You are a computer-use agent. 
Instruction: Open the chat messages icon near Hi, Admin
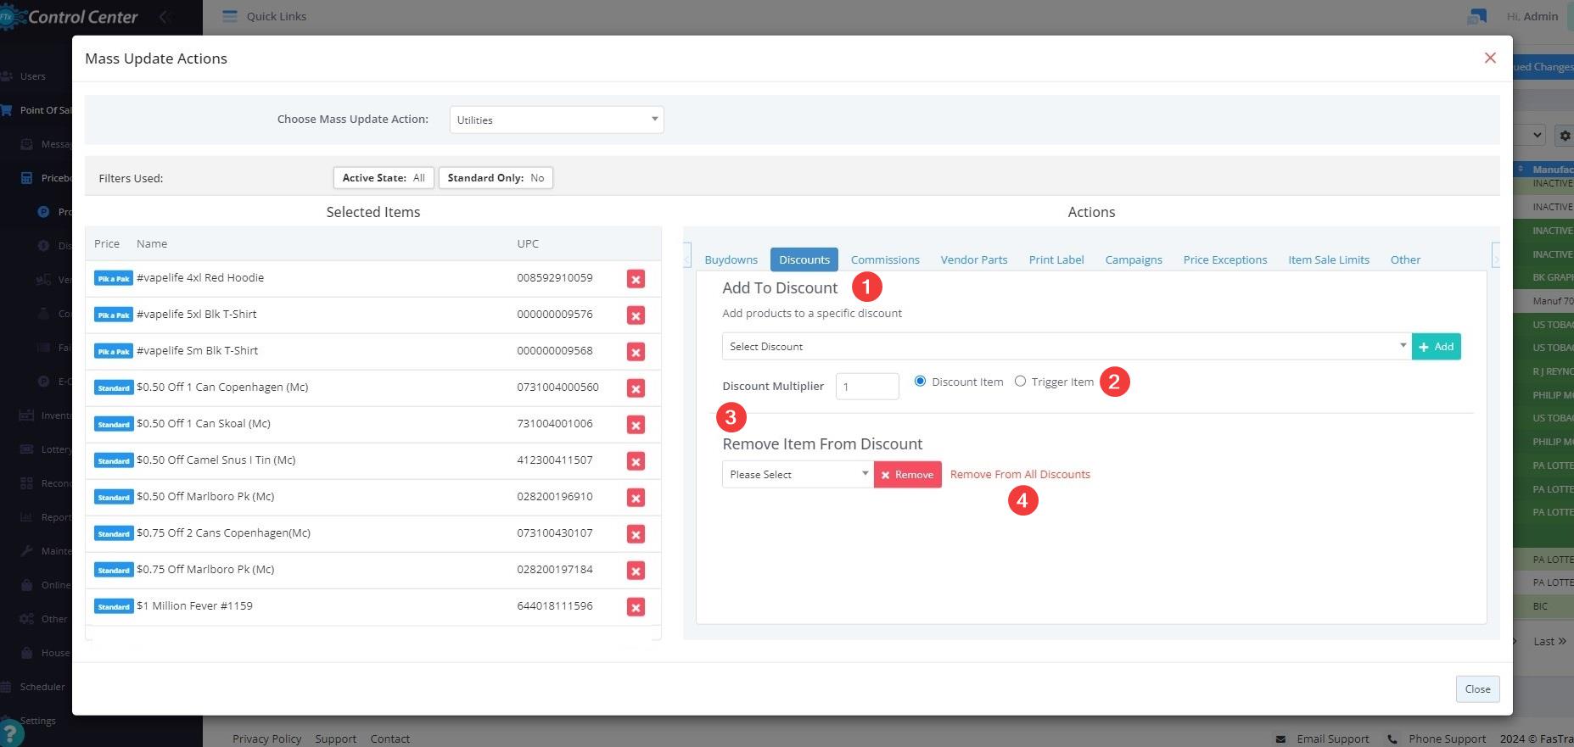coord(1477,16)
